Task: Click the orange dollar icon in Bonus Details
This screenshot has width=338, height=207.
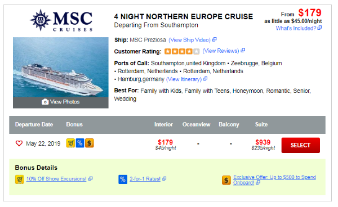Action: 226,180
